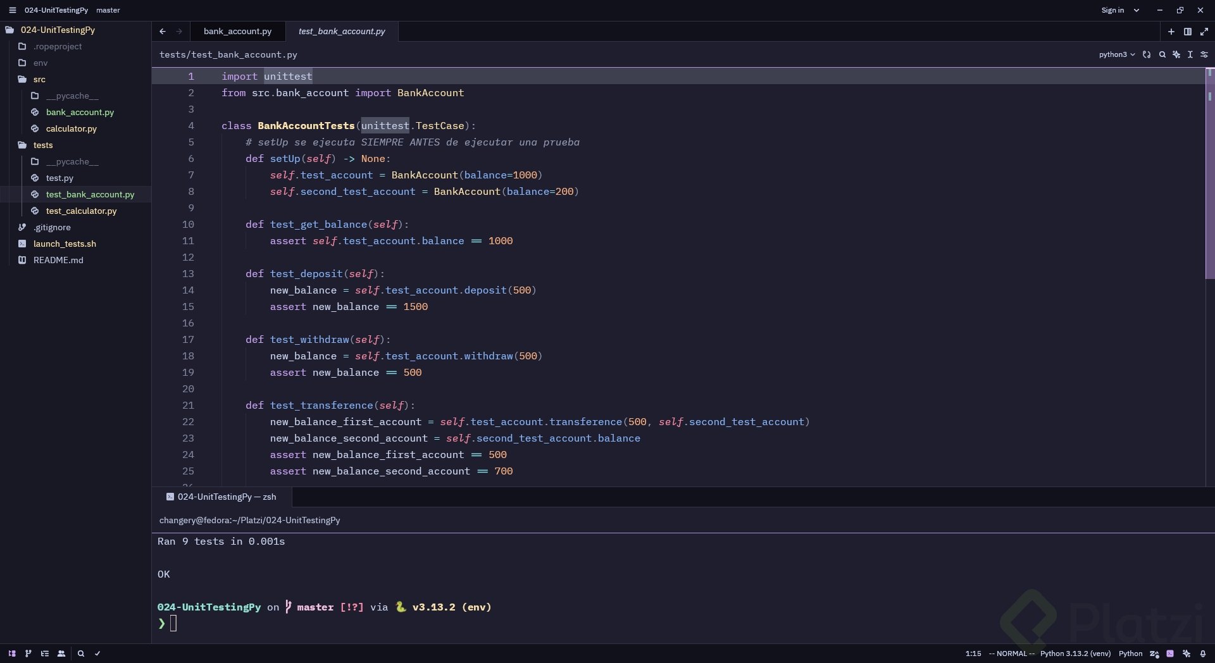The height and width of the screenshot is (663, 1215).
Task: Open launch_tests.sh in file tree
Action: click(65, 244)
